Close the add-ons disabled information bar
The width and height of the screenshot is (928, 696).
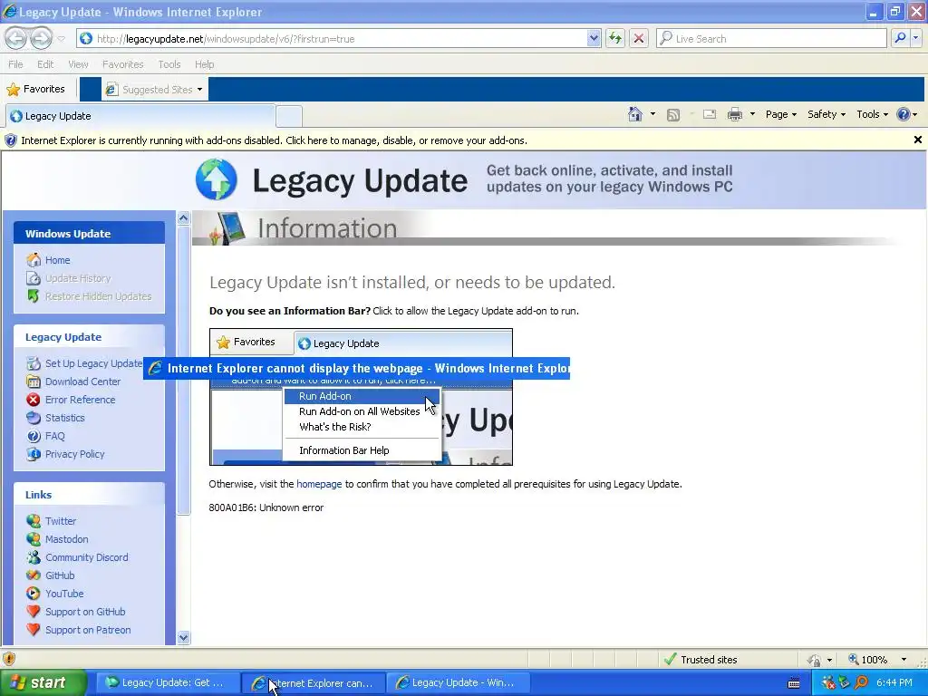tap(917, 140)
